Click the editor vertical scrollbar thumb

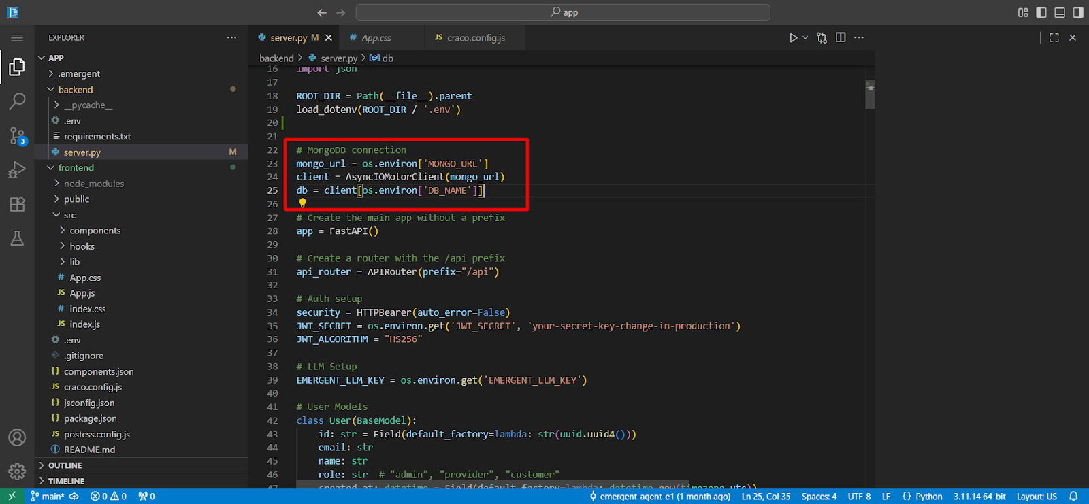(870, 95)
